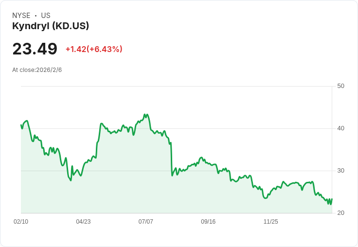Screen dimensions: 358x247
Task: Click the chart line start at 02/10
Action: point(21,125)
